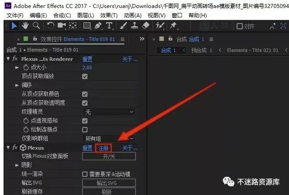The image size is (289, 195).
Task: Click 关于 for Plexus Renderer
Action: coord(130,59)
